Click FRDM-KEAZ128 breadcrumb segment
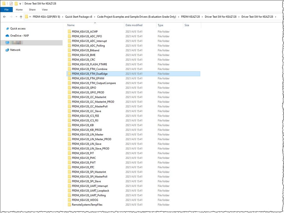This screenshot has height=213, width=284. (190, 17)
